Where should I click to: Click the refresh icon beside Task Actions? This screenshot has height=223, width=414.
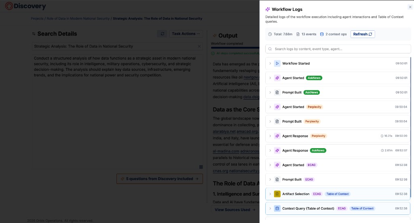tap(163, 34)
